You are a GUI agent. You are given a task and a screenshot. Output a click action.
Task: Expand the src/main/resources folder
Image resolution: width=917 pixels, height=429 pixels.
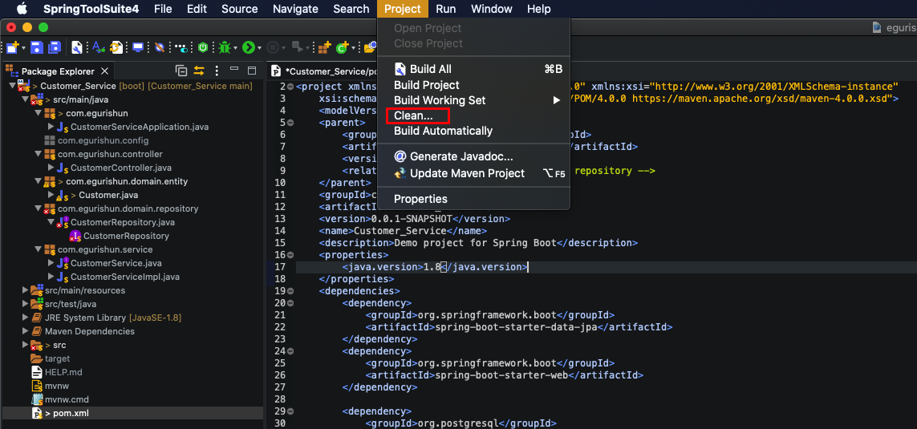[x=25, y=290]
